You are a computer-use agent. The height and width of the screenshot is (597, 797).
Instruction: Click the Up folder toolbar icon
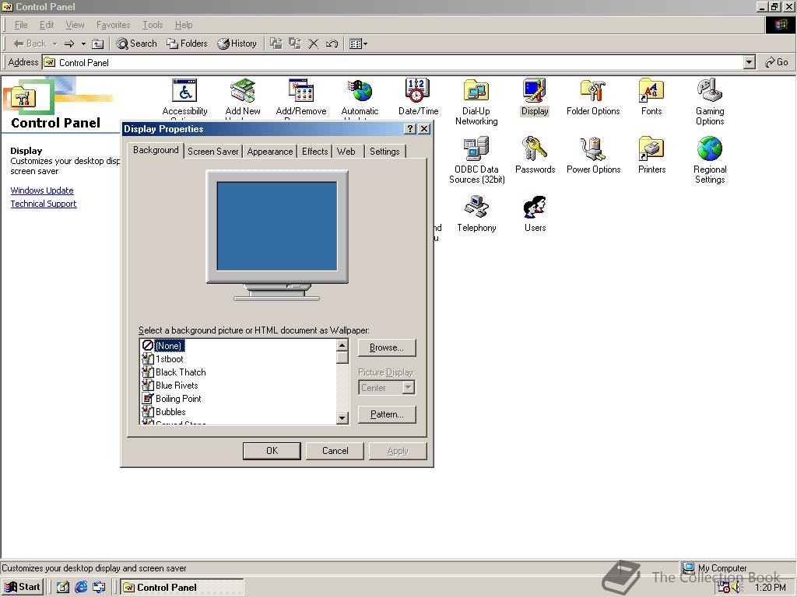click(97, 44)
